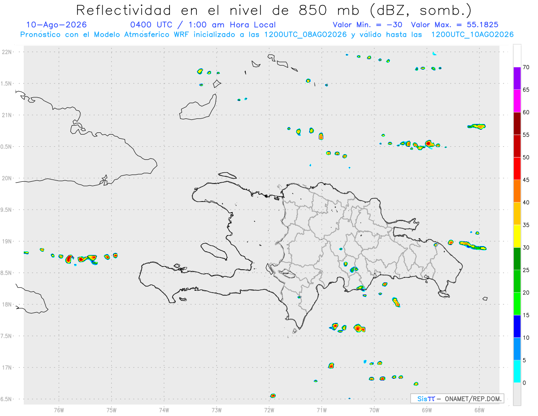Select the '69W' longitude label
The width and height of the screenshot is (538, 416).
pos(427,410)
